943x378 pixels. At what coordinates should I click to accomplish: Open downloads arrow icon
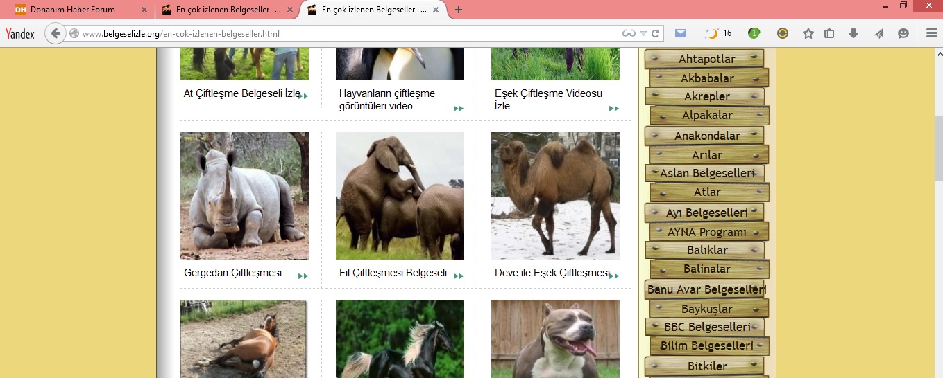pos(853,33)
